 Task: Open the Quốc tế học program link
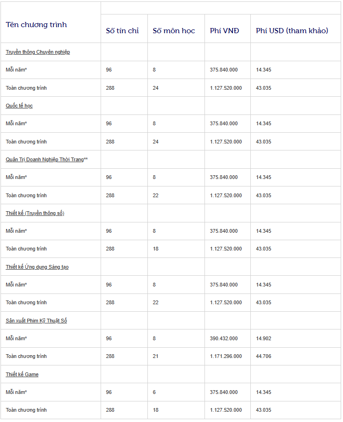coord(19,106)
